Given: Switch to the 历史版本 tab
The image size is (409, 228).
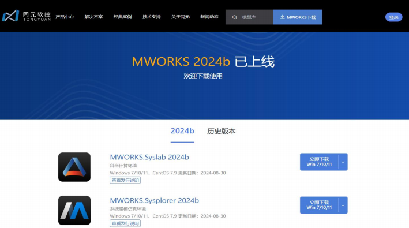Looking at the screenshot, I should pyautogui.click(x=221, y=131).
